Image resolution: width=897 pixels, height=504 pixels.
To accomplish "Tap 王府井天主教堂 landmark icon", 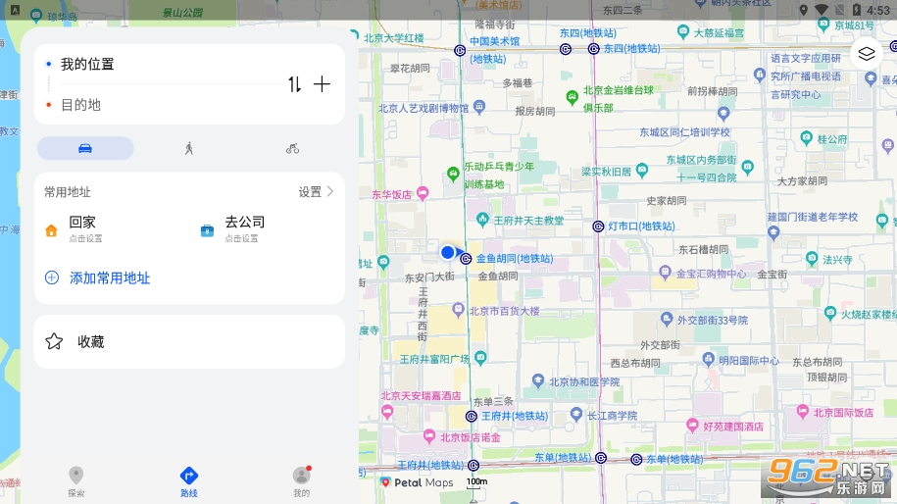I will coord(482,219).
